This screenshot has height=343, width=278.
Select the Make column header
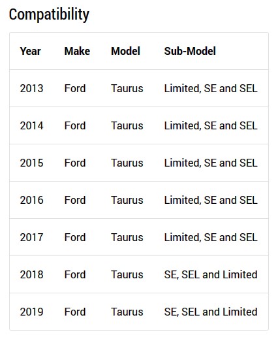pyautogui.click(x=77, y=51)
